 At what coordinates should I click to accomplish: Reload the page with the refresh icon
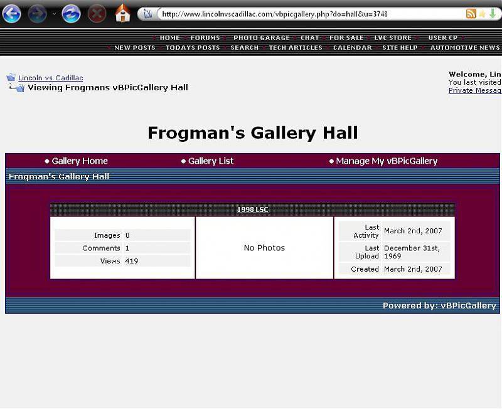coord(71,13)
